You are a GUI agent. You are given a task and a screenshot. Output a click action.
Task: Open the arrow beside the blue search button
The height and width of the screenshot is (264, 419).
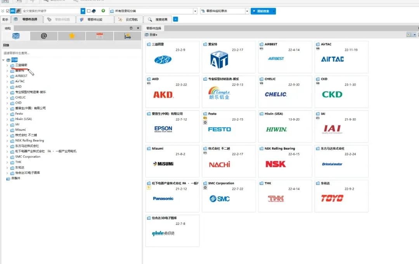pyautogui.click(x=274, y=11)
